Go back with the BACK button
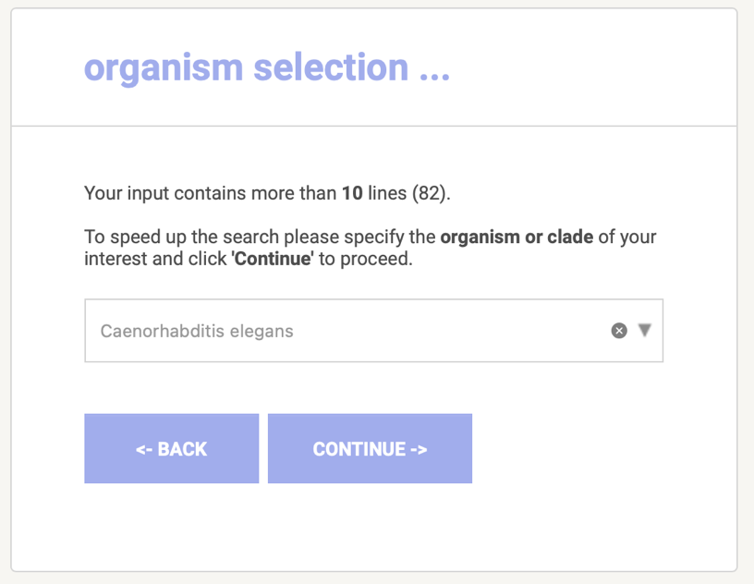The height and width of the screenshot is (584, 754). click(x=171, y=449)
